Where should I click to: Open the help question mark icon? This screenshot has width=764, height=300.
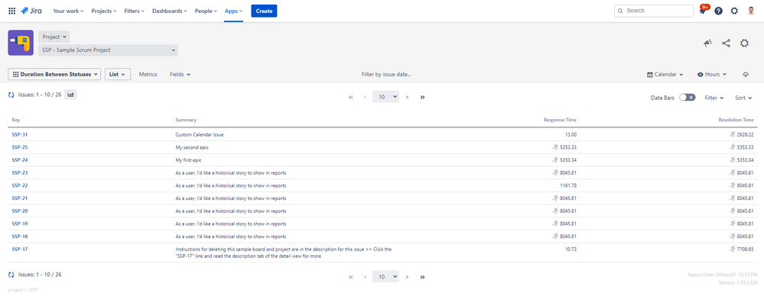pyautogui.click(x=718, y=11)
